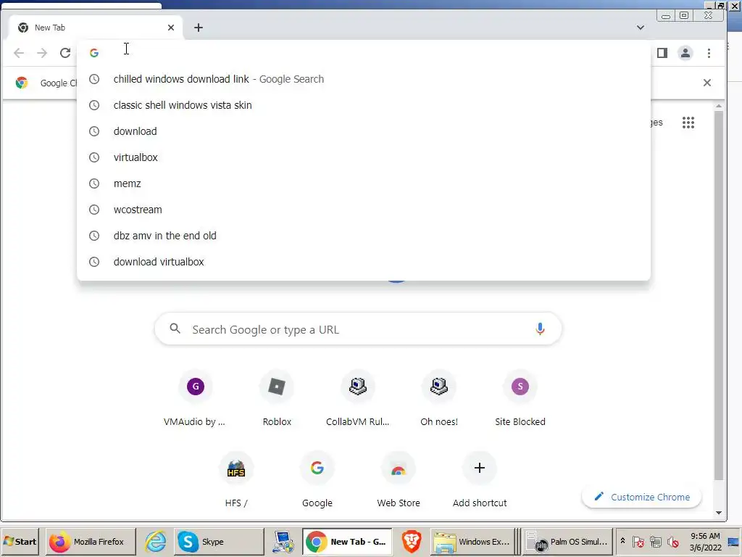Select 'download virtualbox' suggestion

coord(364,261)
